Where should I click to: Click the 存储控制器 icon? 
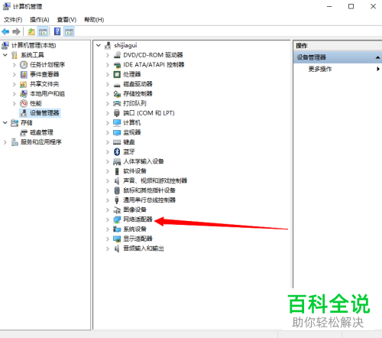point(117,94)
